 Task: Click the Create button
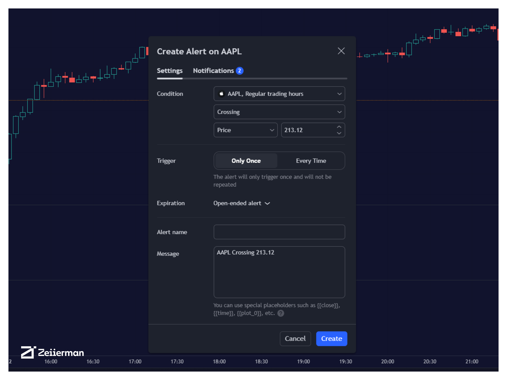[x=331, y=339]
